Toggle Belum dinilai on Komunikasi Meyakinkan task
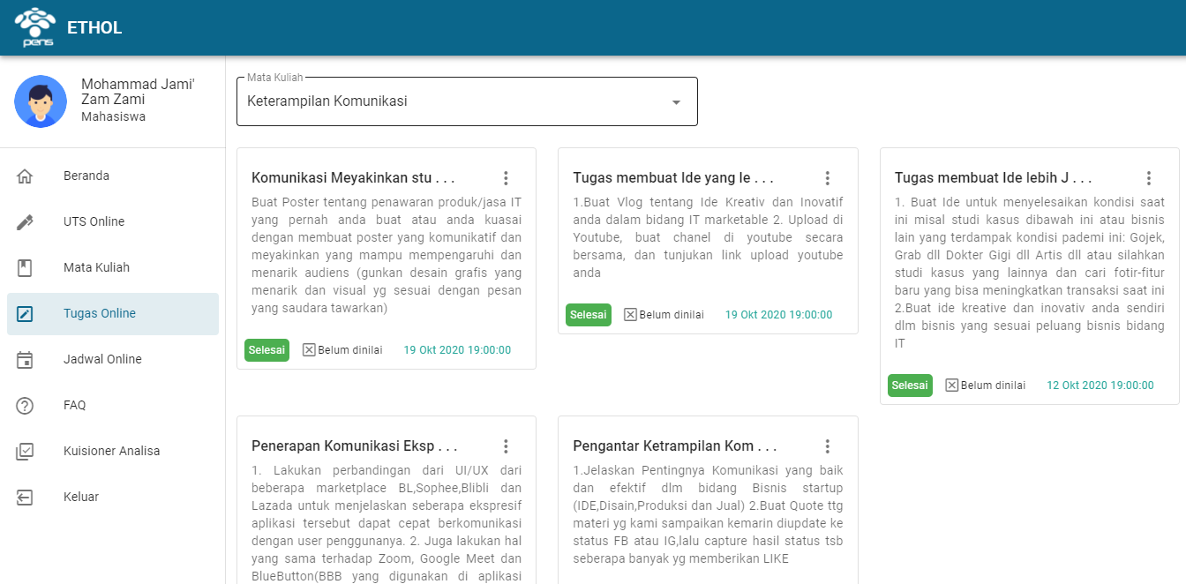Viewport: 1186px width, 584px height. (x=309, y=349)
